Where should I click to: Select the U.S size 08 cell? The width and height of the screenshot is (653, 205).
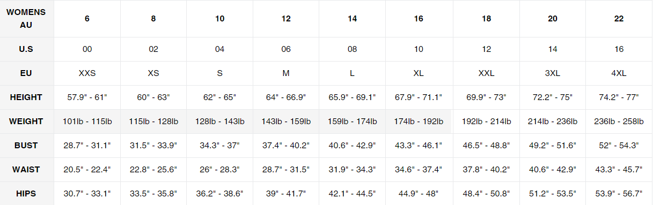point(352,49)
